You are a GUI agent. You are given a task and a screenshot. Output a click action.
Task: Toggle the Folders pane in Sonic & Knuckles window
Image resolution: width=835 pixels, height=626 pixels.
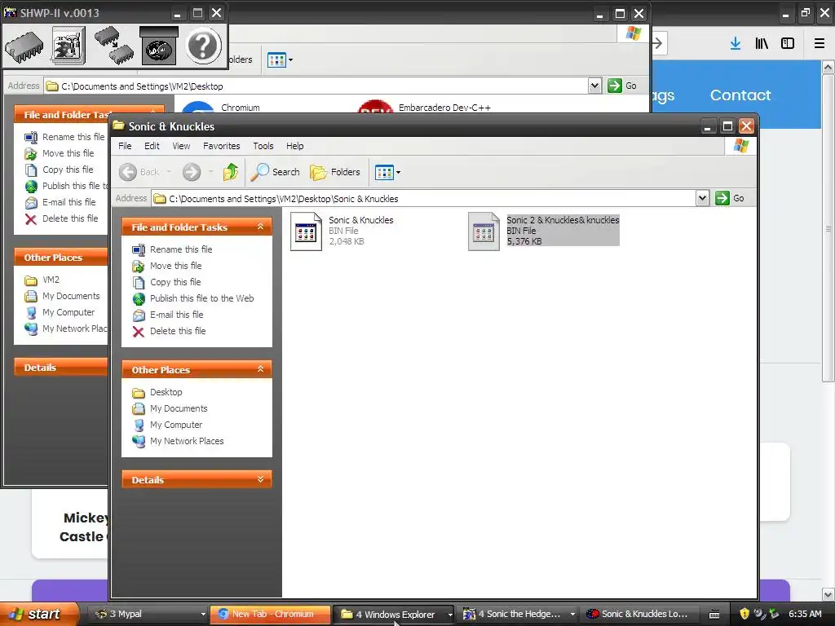click(x=335, y=172)
